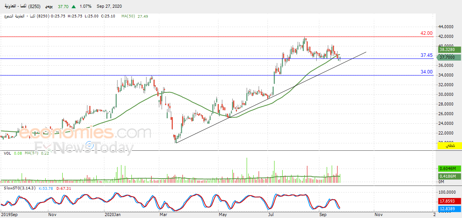Click the volume MA(5) legend
462x218 pixels.
tap(32, 153)
